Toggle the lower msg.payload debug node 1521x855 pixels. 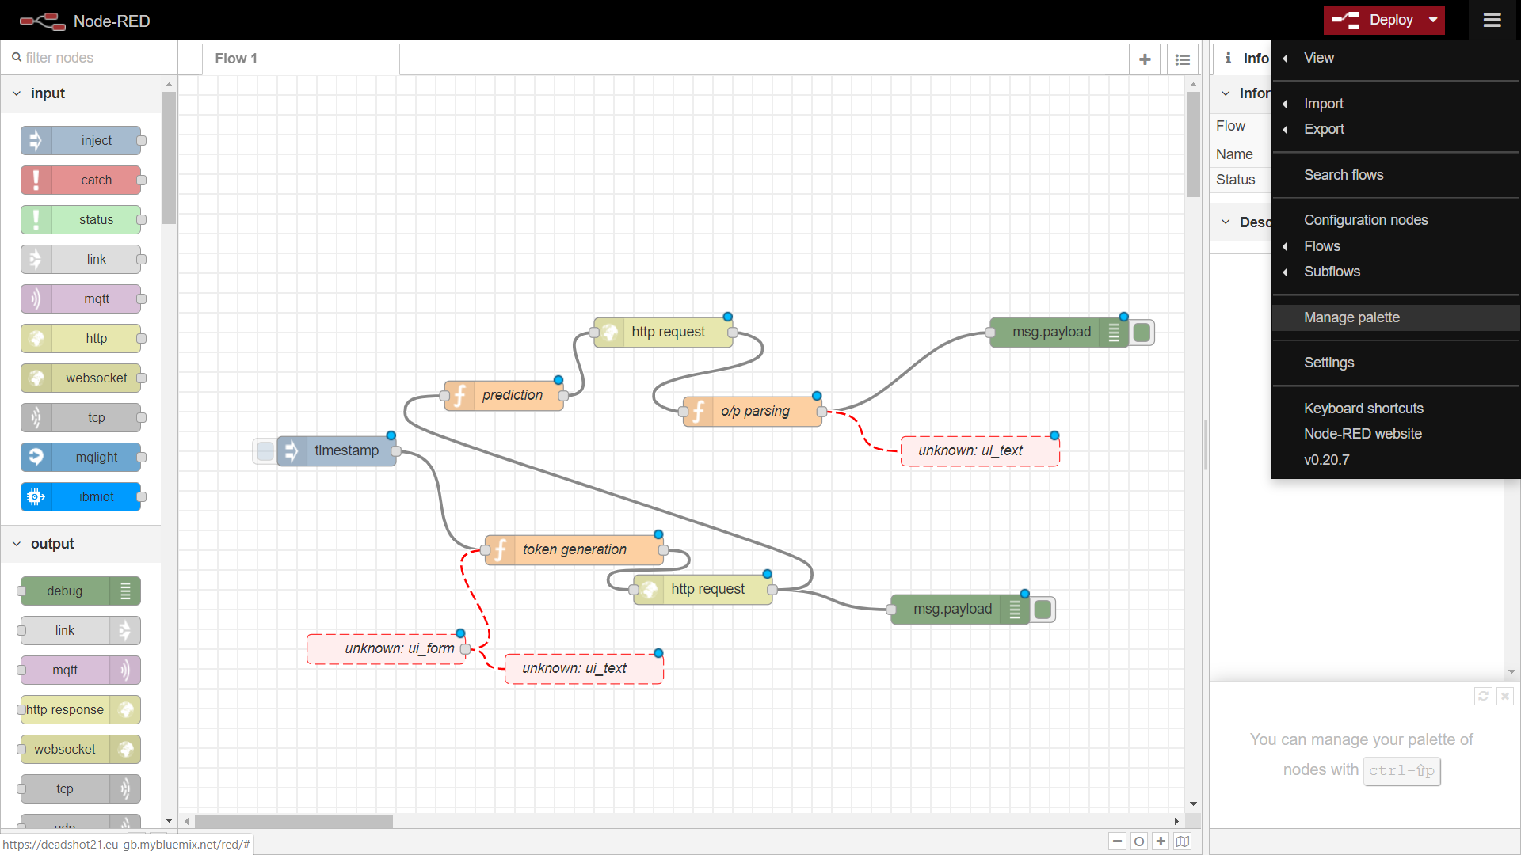coord(1043,610)
